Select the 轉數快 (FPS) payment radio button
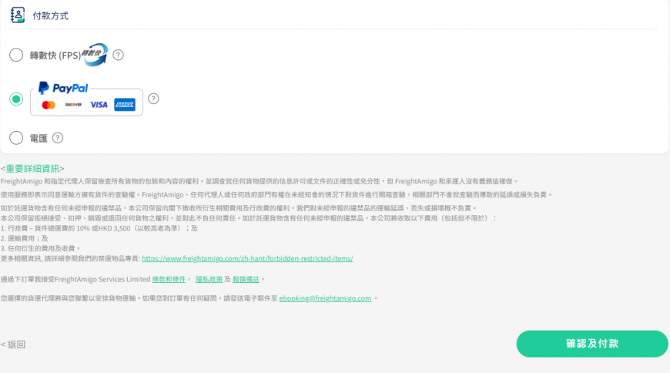 [16, 55]
